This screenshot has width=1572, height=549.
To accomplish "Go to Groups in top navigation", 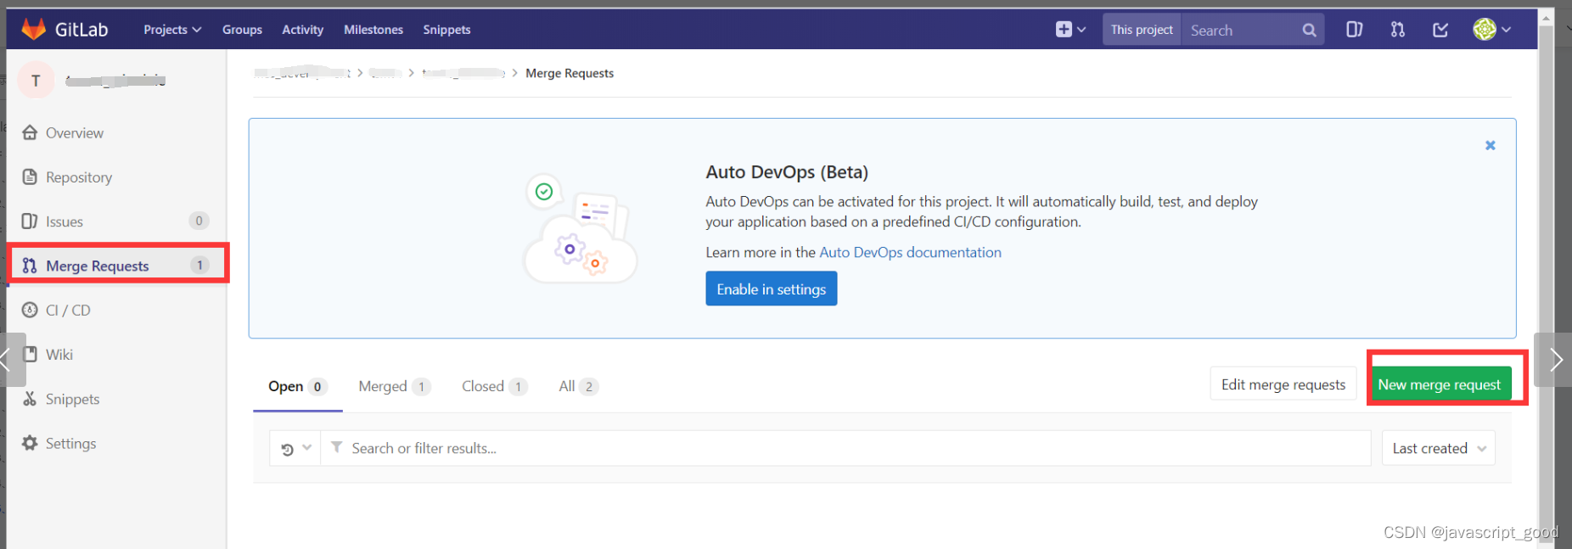I will click(x=242, y=30).
